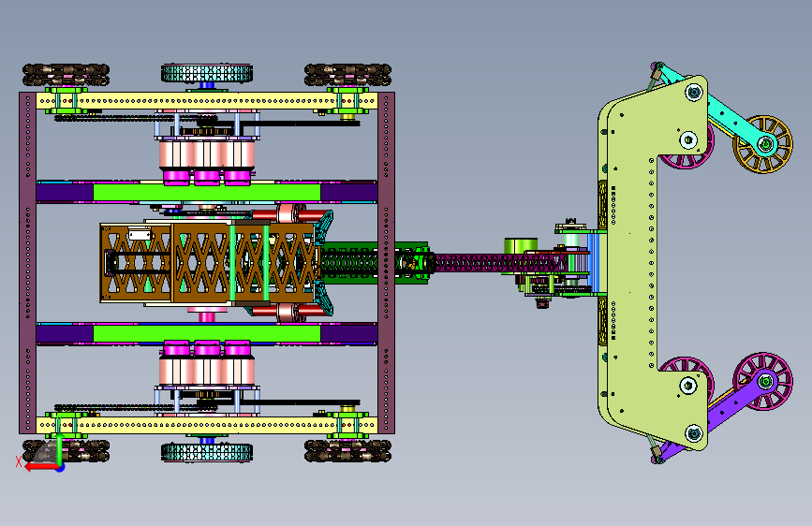Screen dimensions: 812x526
Task: Select the brown lattice carriage in chassis center
Action: point(207,262)
